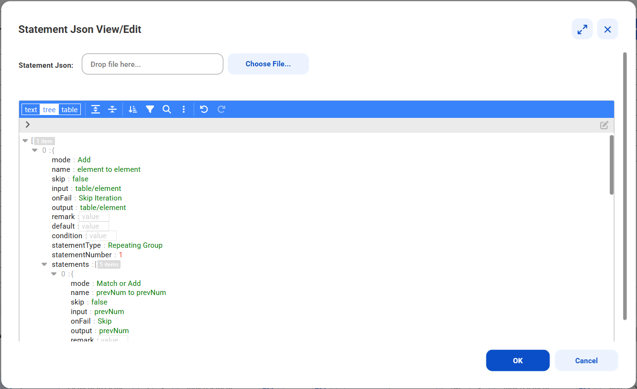
Task: Click the '1 item' badge
Action: 44,141
